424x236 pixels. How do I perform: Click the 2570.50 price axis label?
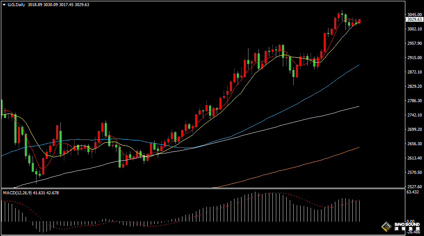point(414,173)
